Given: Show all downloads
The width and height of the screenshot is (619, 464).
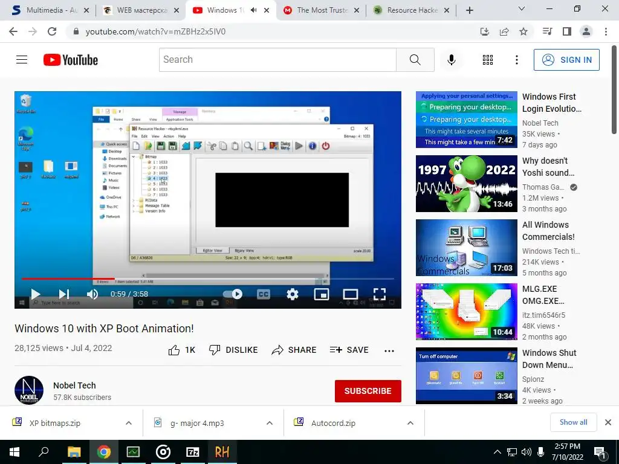Looking at the screenshot, I should 573,422.
